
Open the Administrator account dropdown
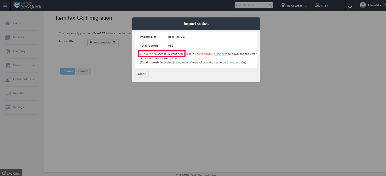click(x=385, y=5)
